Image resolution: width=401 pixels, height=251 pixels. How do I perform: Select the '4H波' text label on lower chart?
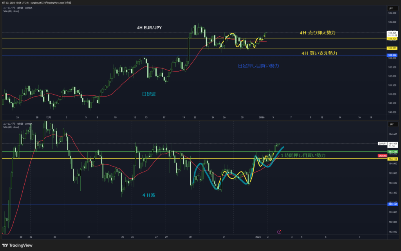click(149, 195)
